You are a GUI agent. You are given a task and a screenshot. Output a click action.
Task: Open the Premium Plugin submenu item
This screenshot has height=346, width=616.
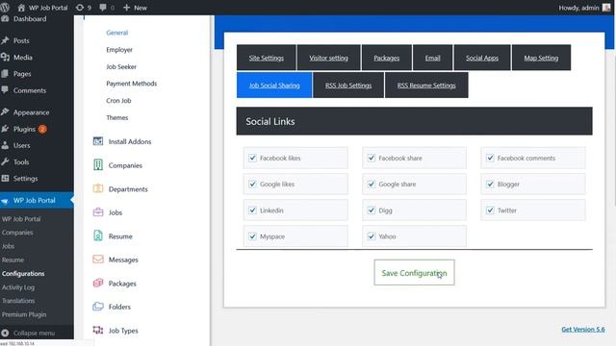[24, 314]
